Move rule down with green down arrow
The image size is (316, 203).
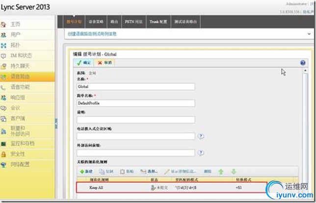click(x=234, y=172)
